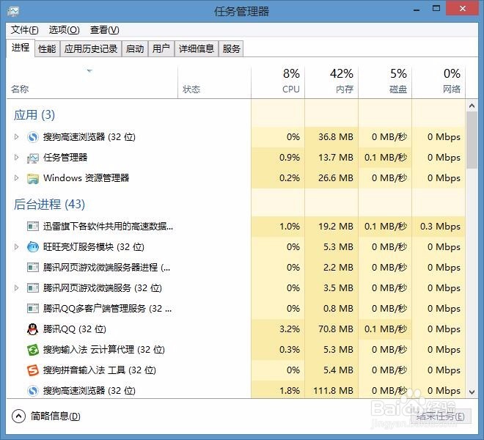The image size is (484, 440).
Task: Click the 旺旺亮灯服务模块 icon
Action: point(33,247)
